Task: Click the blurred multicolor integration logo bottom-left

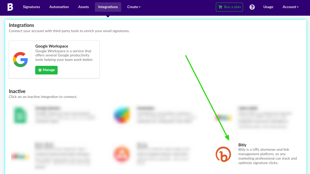Action: 20,154
